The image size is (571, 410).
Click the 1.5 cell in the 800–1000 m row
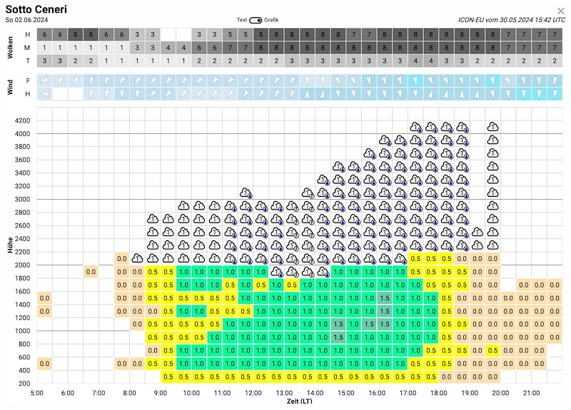click(x=338, y=337)
